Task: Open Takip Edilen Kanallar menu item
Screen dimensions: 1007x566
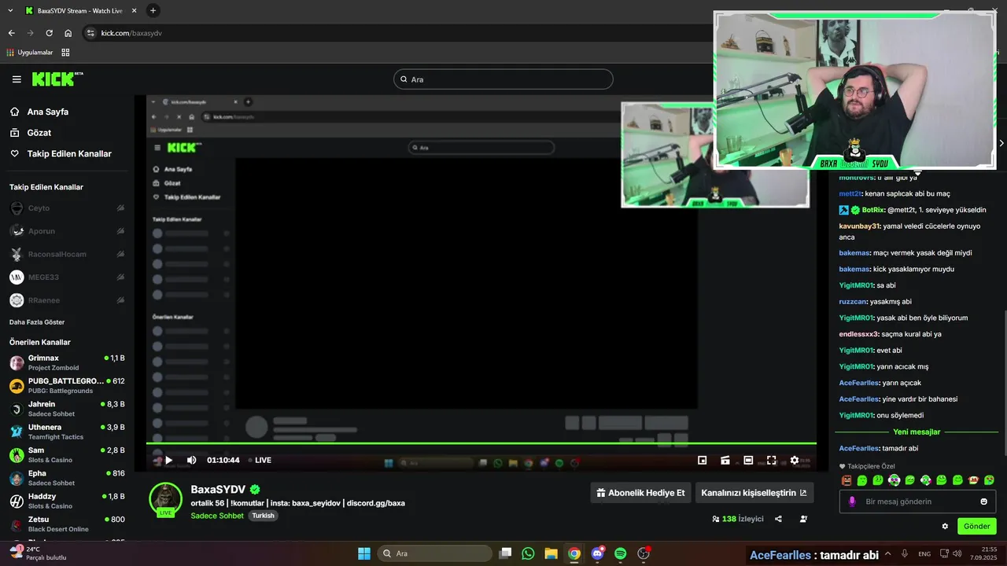Action: click(x=61, y=154)
